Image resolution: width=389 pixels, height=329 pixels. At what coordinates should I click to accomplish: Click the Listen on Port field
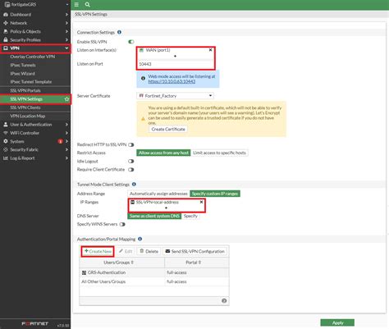tap(175, 64)
